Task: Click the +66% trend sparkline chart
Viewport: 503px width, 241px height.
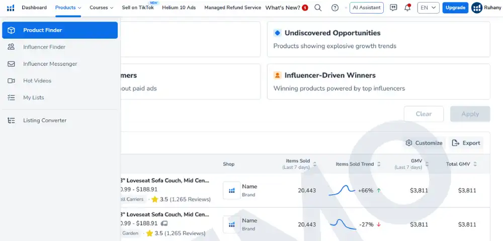Action: pyautogui.click(x=342, y=190)
